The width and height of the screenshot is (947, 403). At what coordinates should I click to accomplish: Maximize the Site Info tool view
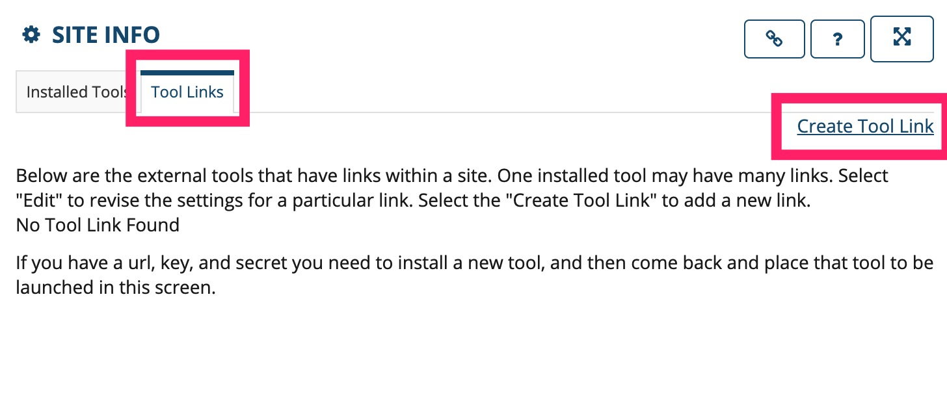901,39
